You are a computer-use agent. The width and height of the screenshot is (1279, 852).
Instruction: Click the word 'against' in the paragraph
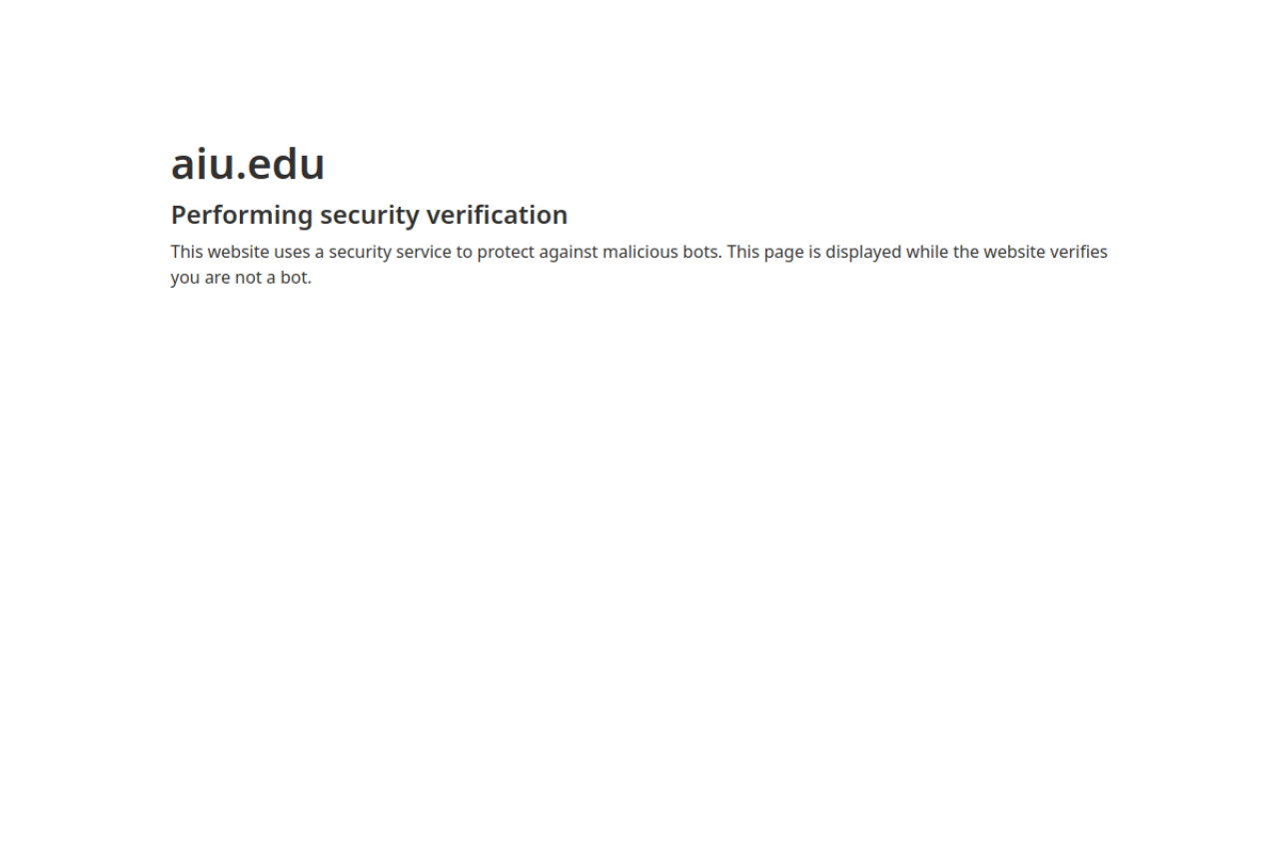click(569, 252)
